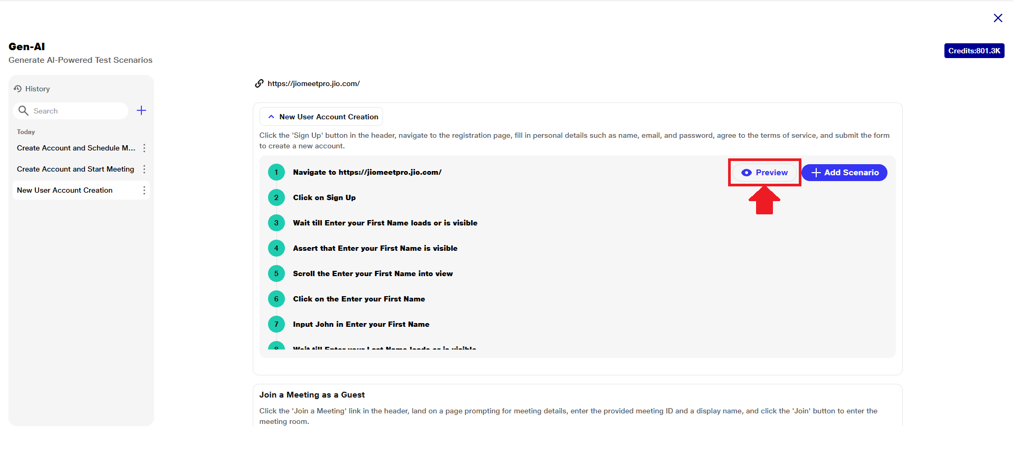The height and width of the screenshot is (463, 1013).
Task: Select the Click on Sign Up step
Action: (x=324, y=197)
